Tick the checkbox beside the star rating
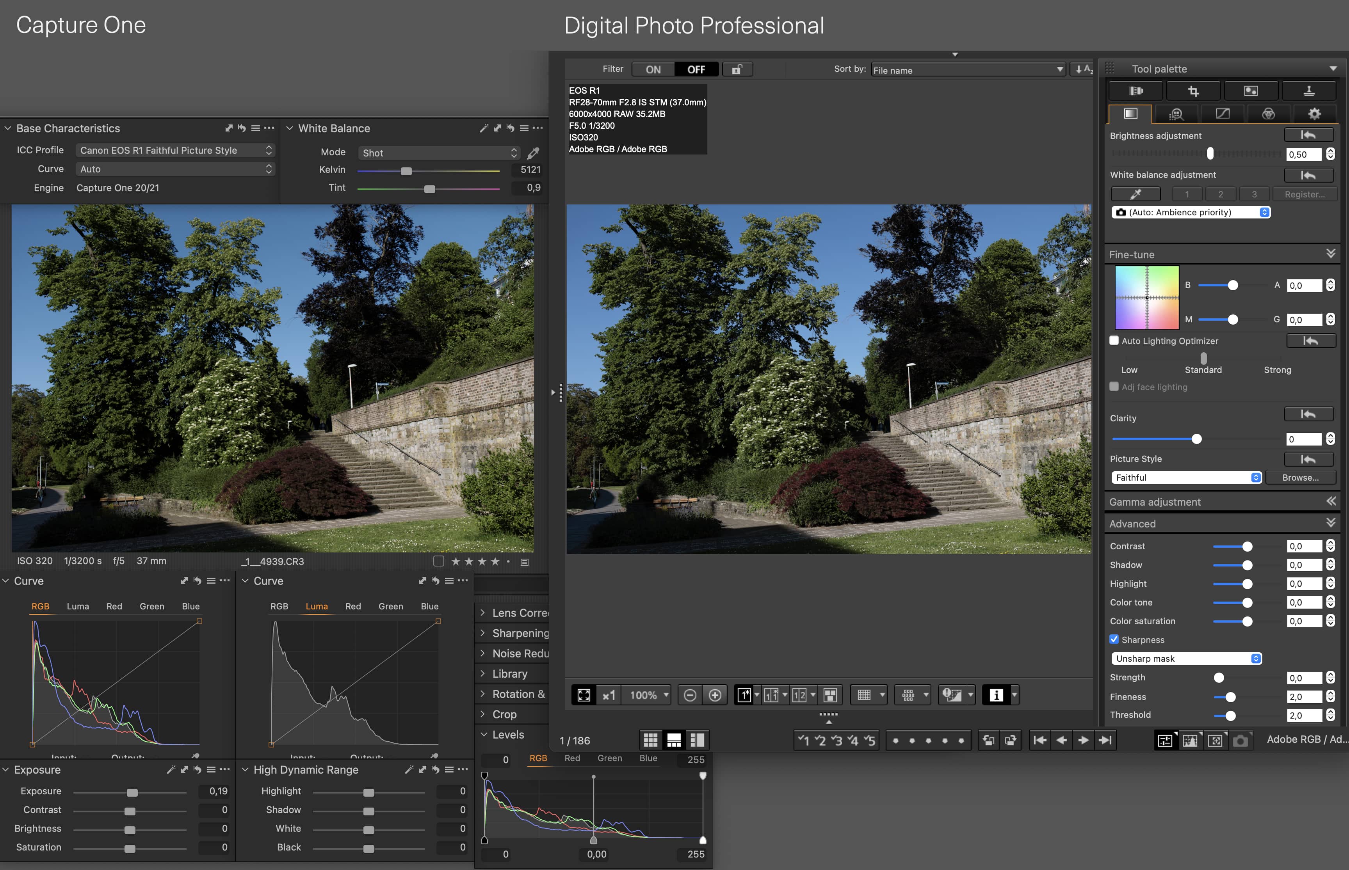The height and width of the screenshot is (870, 1349). (x=439, y=561)
